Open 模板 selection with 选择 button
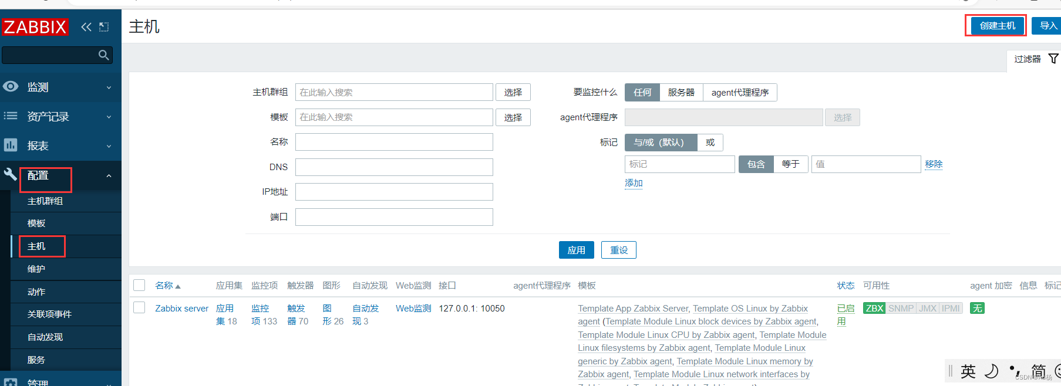This screenshot has width=1061, height=386. (513, 117)
